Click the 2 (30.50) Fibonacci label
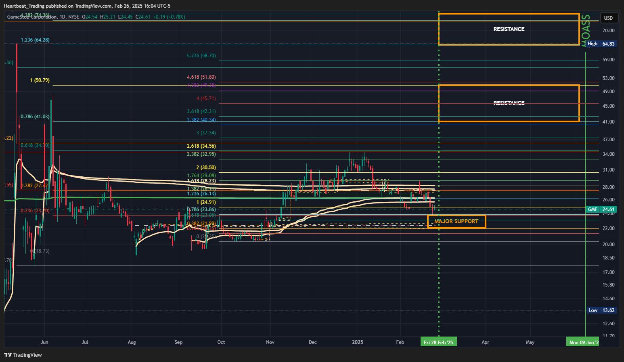The image size is (624, 362). pyautogui.click(x=206, y=167)
